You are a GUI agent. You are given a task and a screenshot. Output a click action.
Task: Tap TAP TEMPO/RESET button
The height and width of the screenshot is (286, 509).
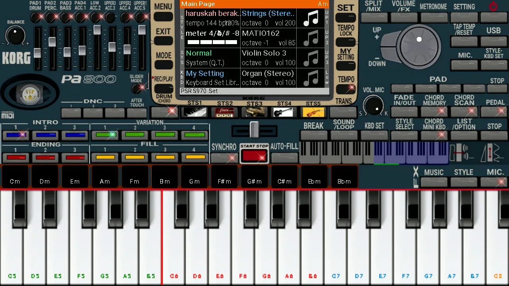pos(464,41)
